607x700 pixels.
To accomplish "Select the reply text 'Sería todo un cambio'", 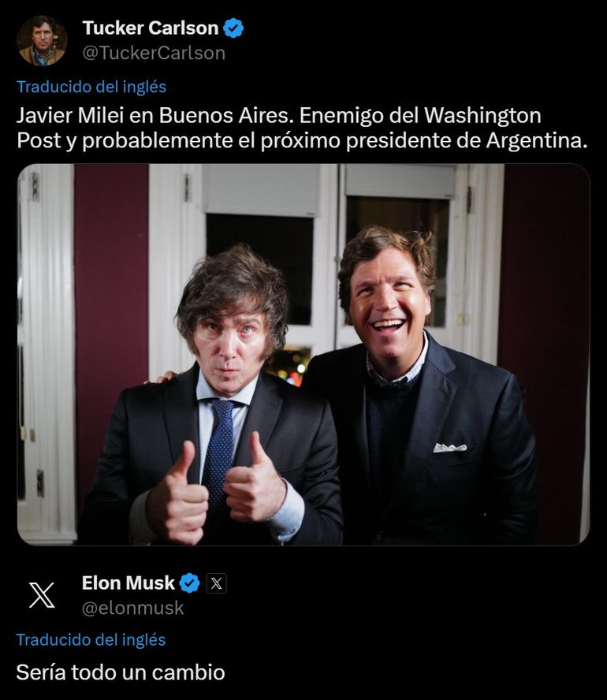I will point(121,672).
